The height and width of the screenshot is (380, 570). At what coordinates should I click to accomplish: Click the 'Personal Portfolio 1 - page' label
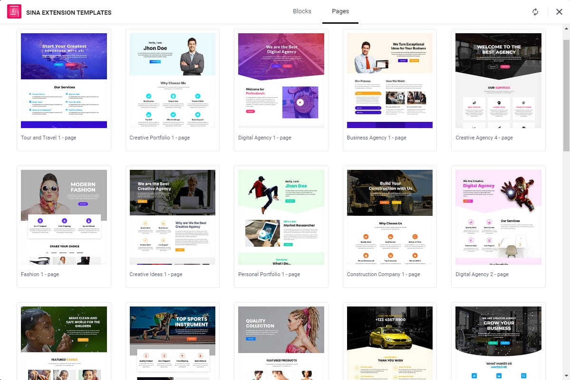[x=269, y=275]
